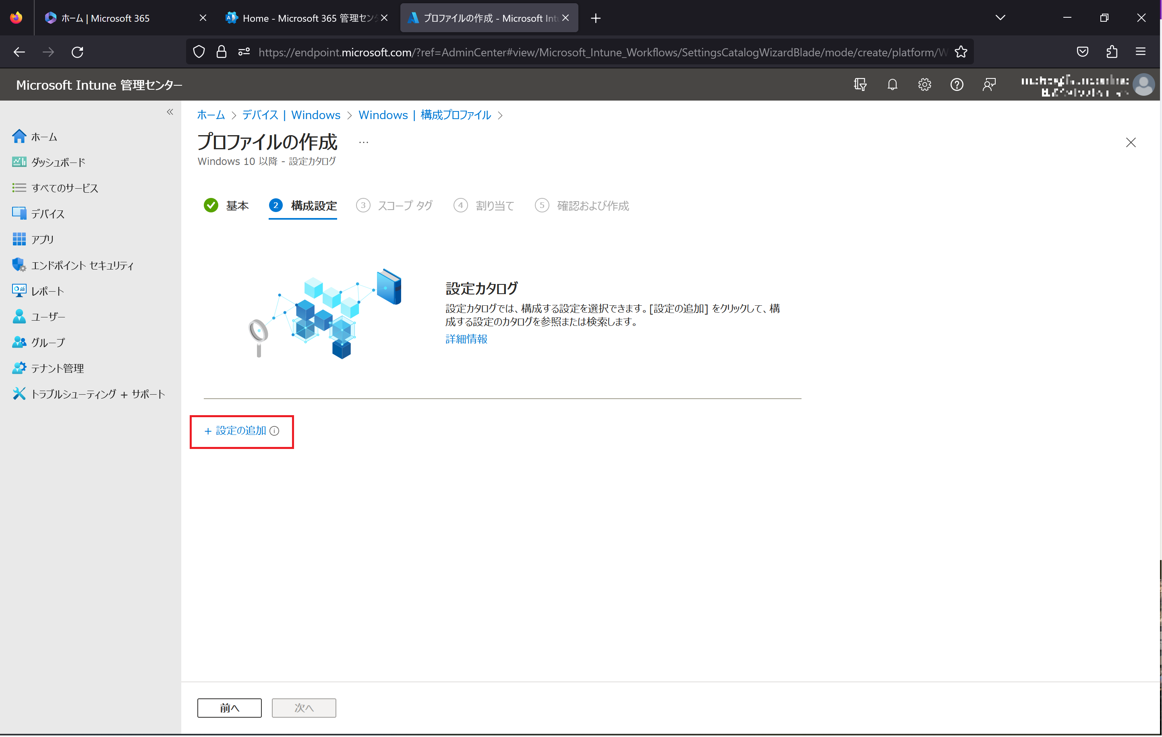Click + 設定の追加 link

pos(235,431)
